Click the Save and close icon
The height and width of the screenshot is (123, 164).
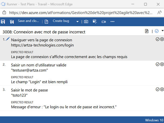coord(12,21)
